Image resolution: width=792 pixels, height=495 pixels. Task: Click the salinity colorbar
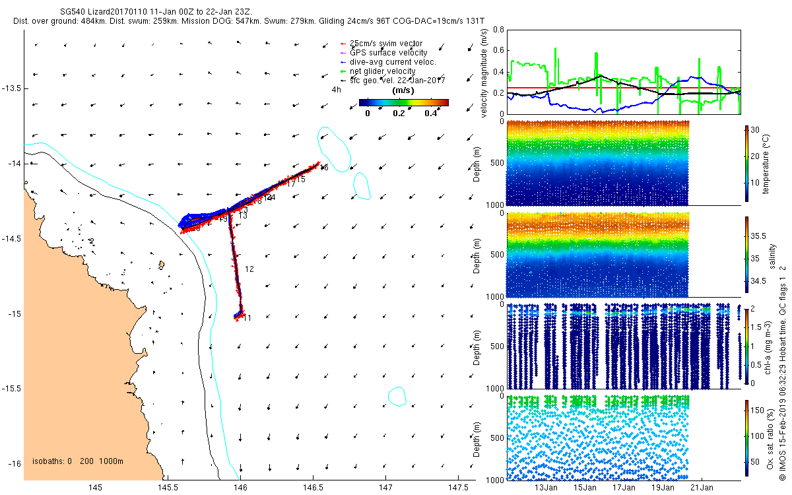pyautogui.click(x=747, y=254)
